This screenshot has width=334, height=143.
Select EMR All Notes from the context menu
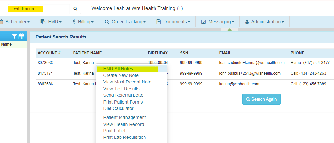[118, 69]
